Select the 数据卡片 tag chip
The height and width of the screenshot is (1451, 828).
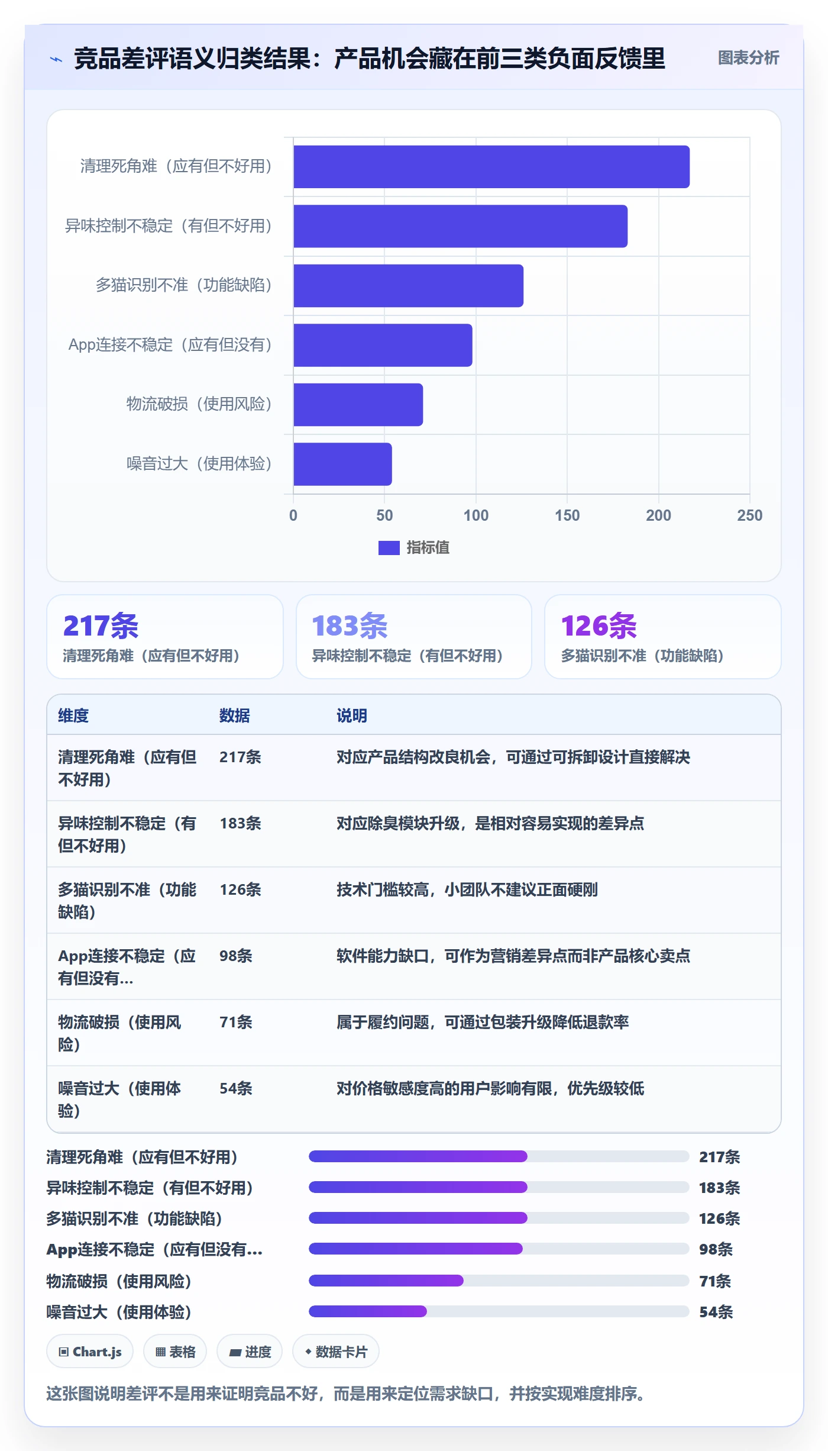coord(336,1352)
